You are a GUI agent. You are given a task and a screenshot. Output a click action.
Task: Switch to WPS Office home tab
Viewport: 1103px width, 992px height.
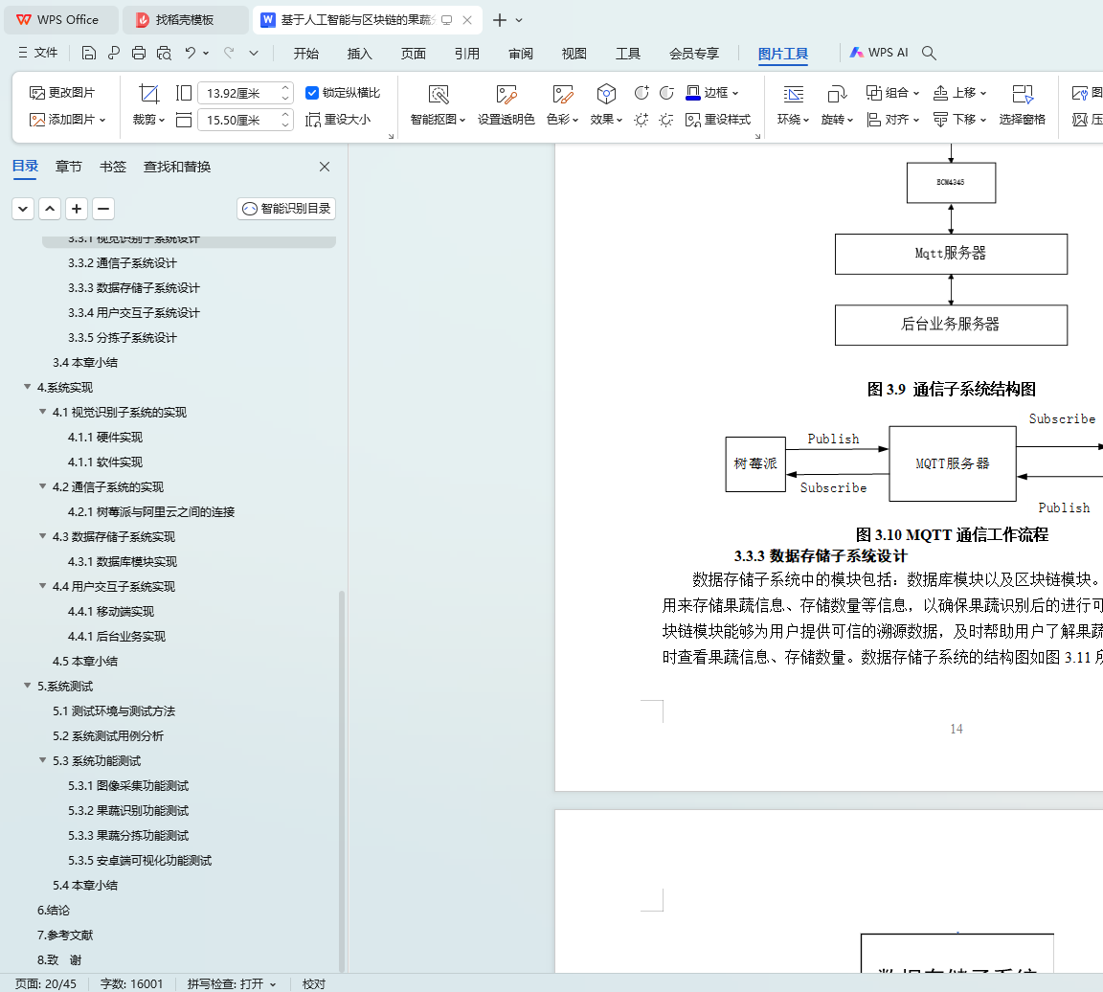click(x=60, y=20)
